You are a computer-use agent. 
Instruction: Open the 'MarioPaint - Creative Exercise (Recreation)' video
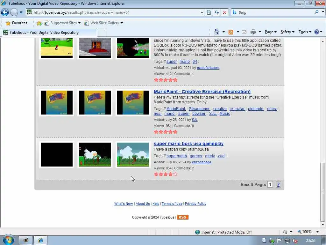coord(202,92)
